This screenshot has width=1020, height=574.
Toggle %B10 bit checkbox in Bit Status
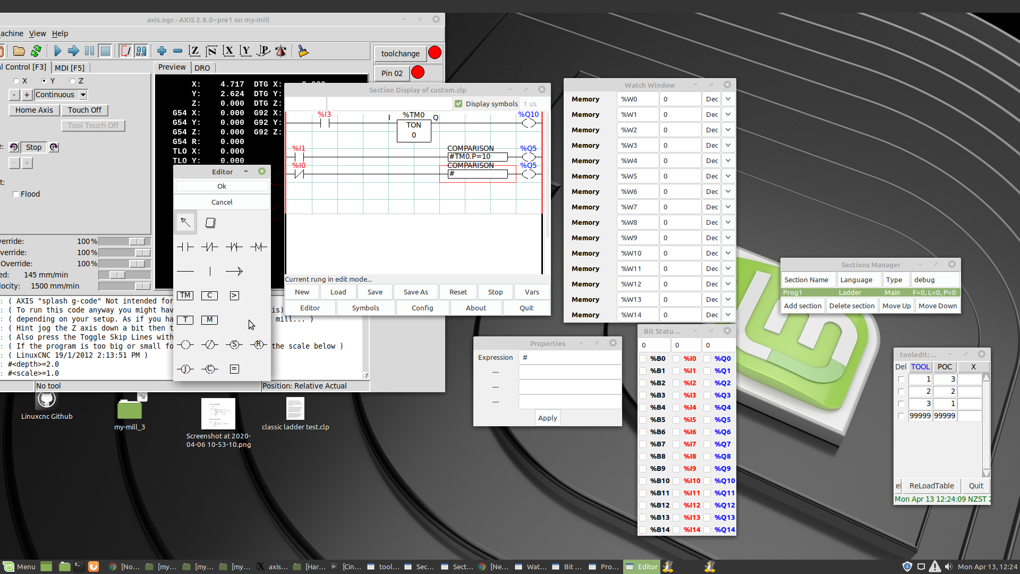(x=643, y=481)
